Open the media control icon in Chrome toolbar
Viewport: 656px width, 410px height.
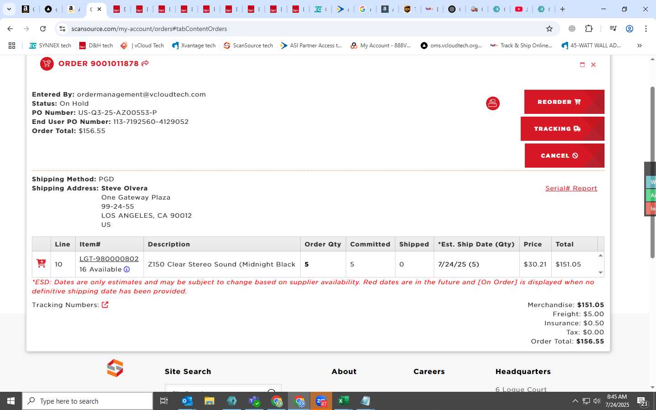tap(613, 29)
